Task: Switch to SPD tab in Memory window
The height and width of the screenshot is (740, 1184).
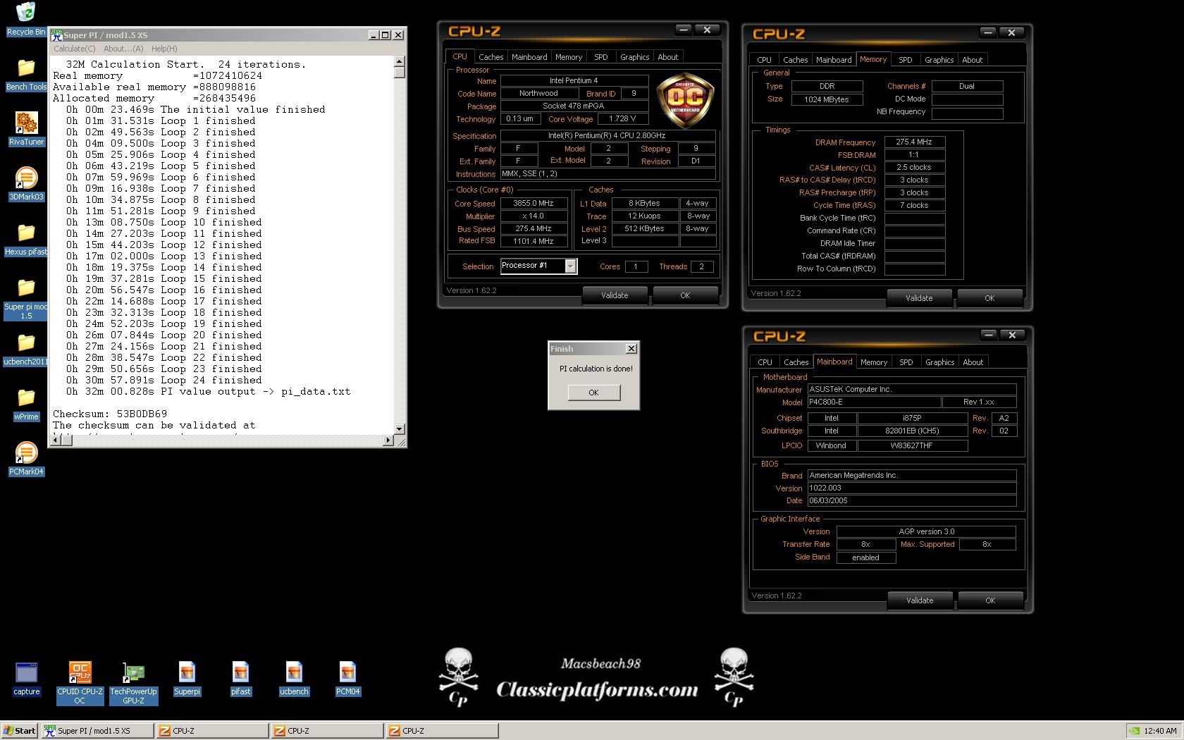Action: 905,60
